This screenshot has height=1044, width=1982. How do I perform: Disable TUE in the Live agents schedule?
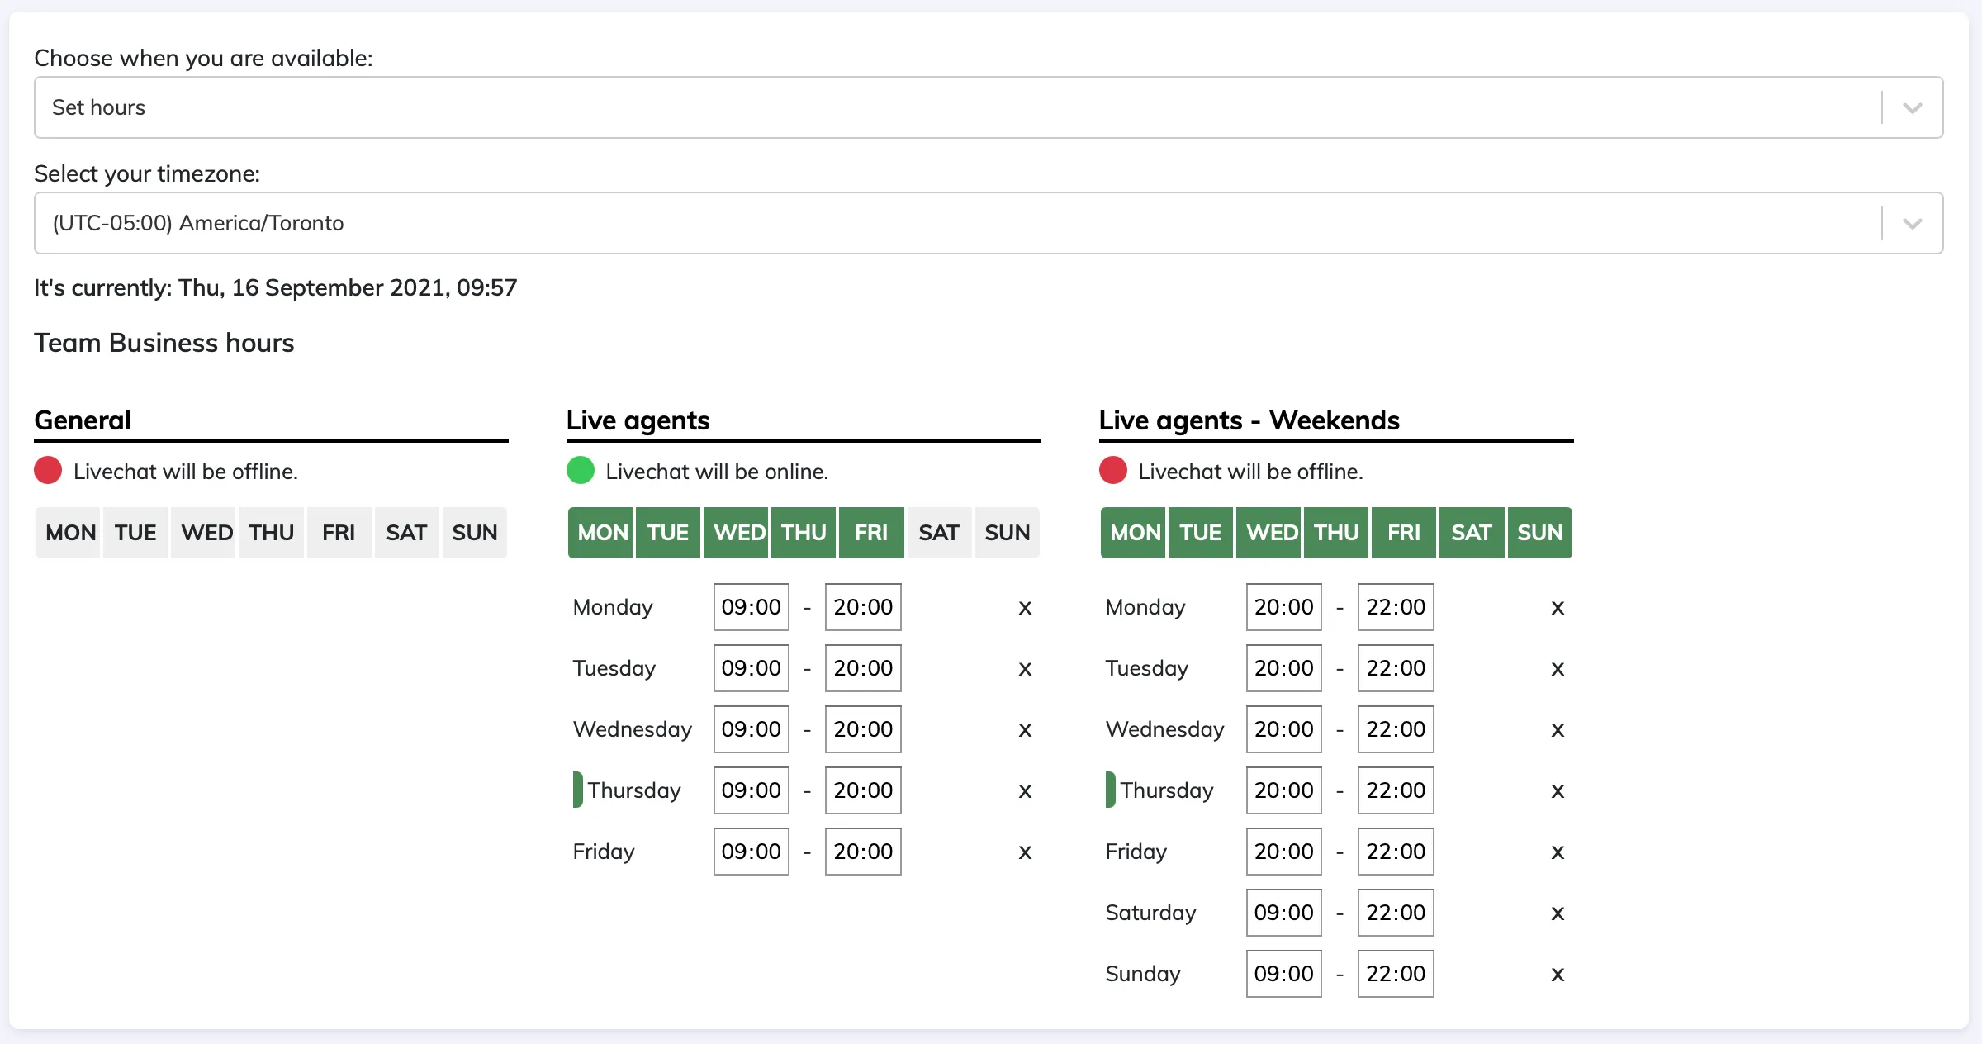(668, 533)
